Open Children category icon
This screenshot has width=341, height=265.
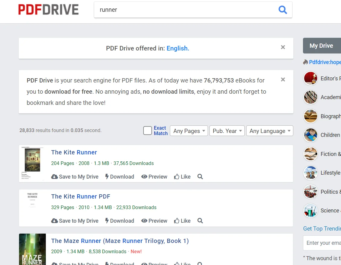[311, 135]
